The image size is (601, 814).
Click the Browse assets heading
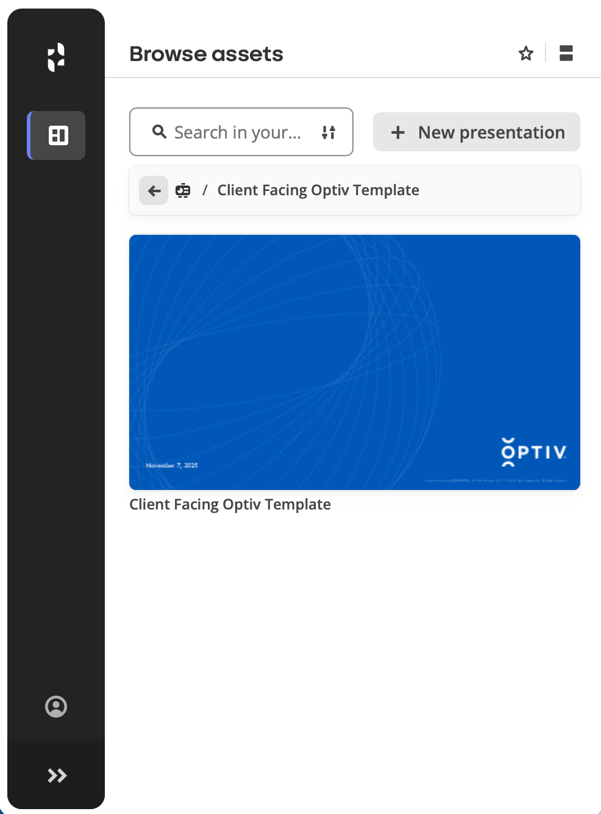pos(206,54)
